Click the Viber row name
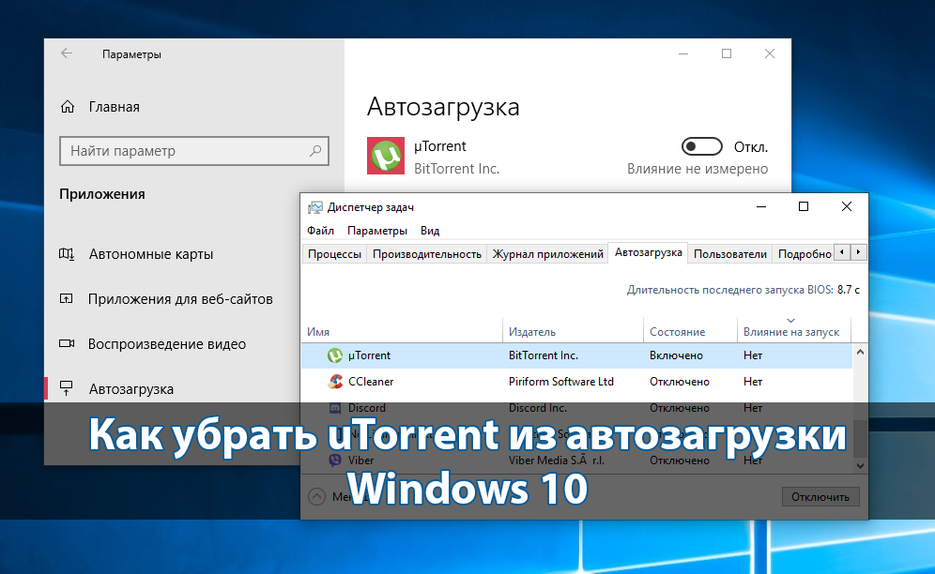This screenshot has height=574, width=935. coord(360,461)
